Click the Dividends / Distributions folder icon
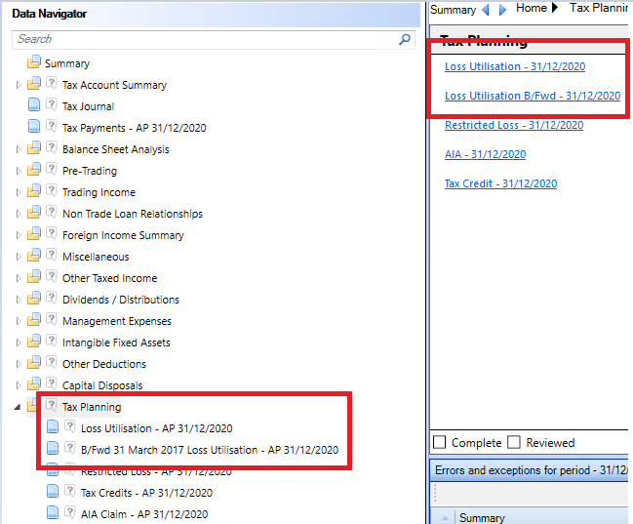Image resolution: width=633 pixels, height=524 pixels. coord(34,298)
